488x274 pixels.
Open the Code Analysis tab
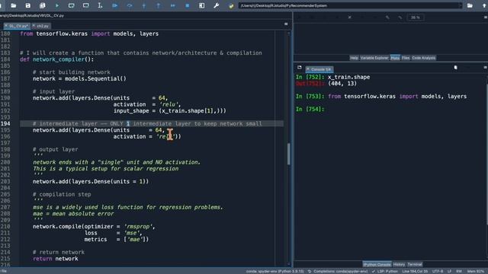[x=424, y=58]
